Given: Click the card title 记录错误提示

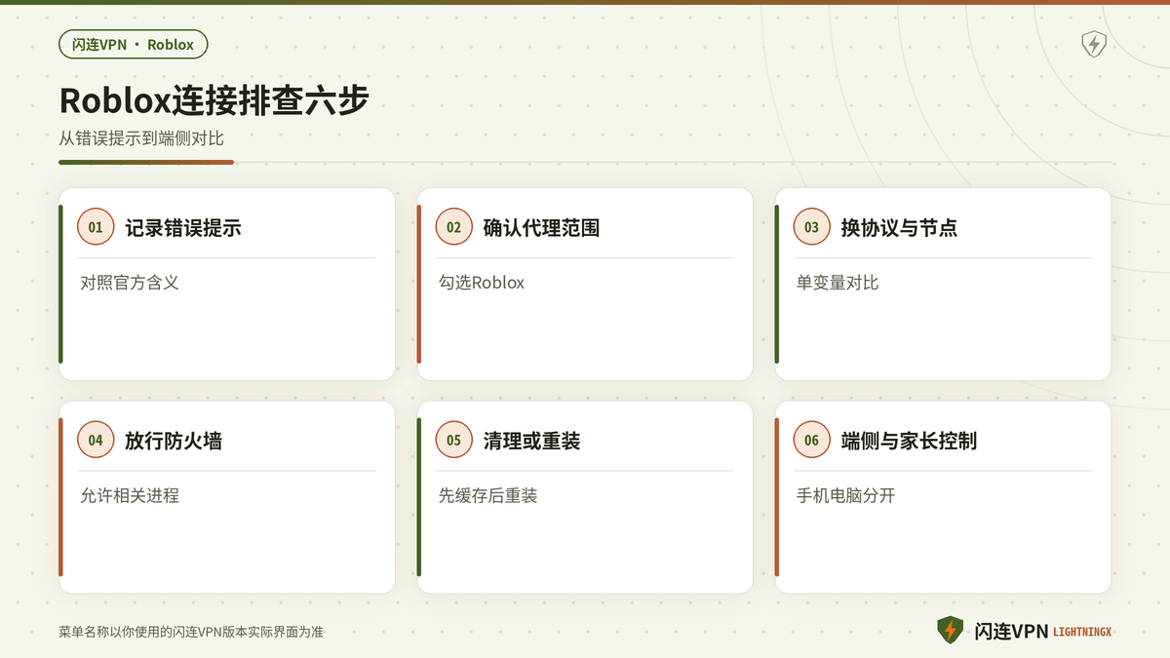Looking at the screenshot, I should (x=183, y=228).
